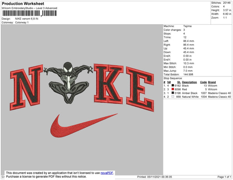This screenshot has height=180, width=233.
Task: Click the Total Bobbin value '144.99ft'
Action: point(188,74)
